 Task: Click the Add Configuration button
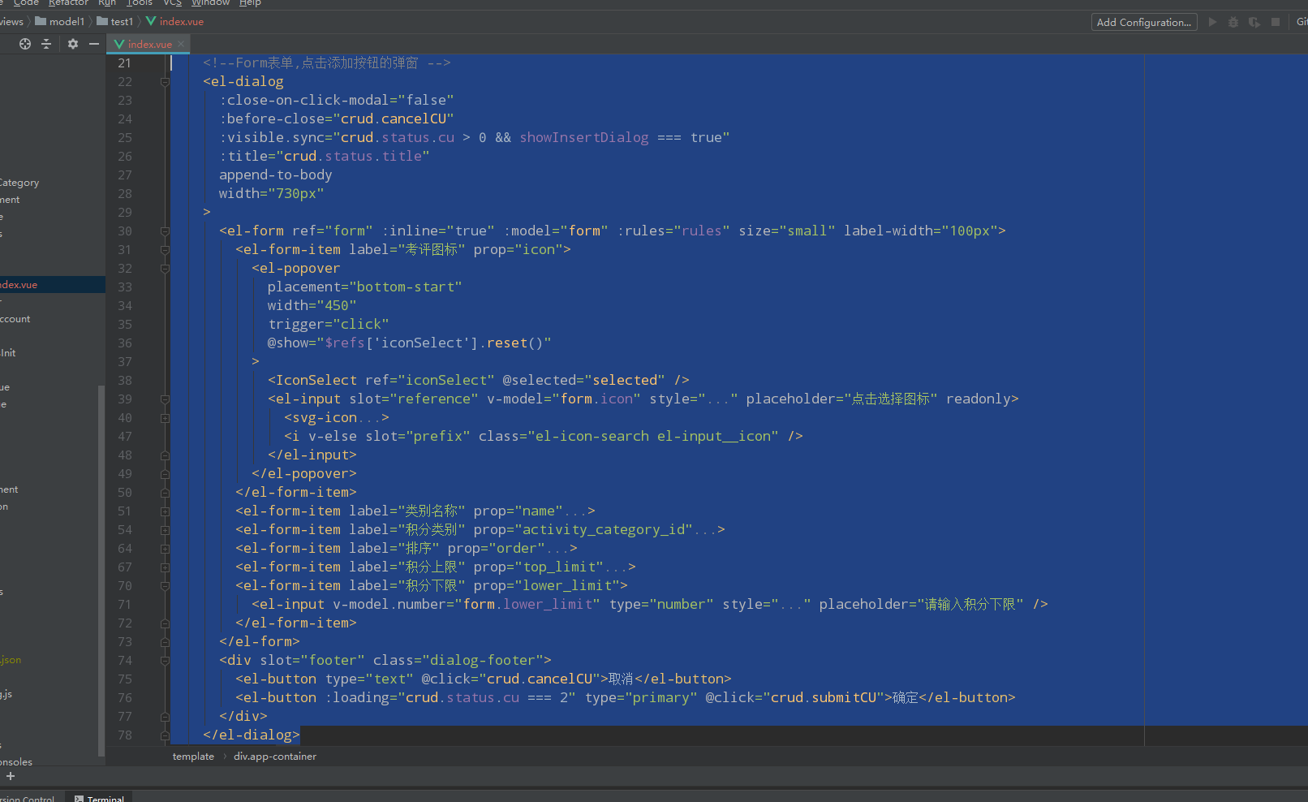pos(1144,22)
